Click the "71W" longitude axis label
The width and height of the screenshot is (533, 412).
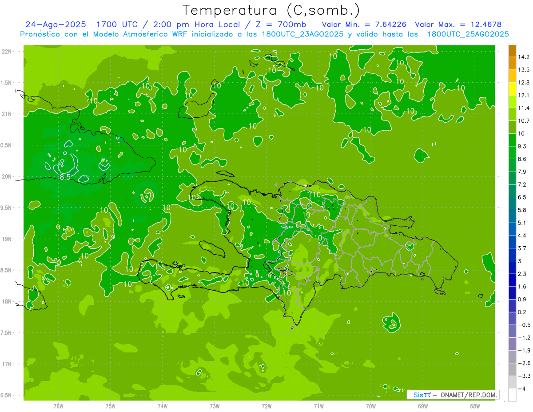pos(318,406)
